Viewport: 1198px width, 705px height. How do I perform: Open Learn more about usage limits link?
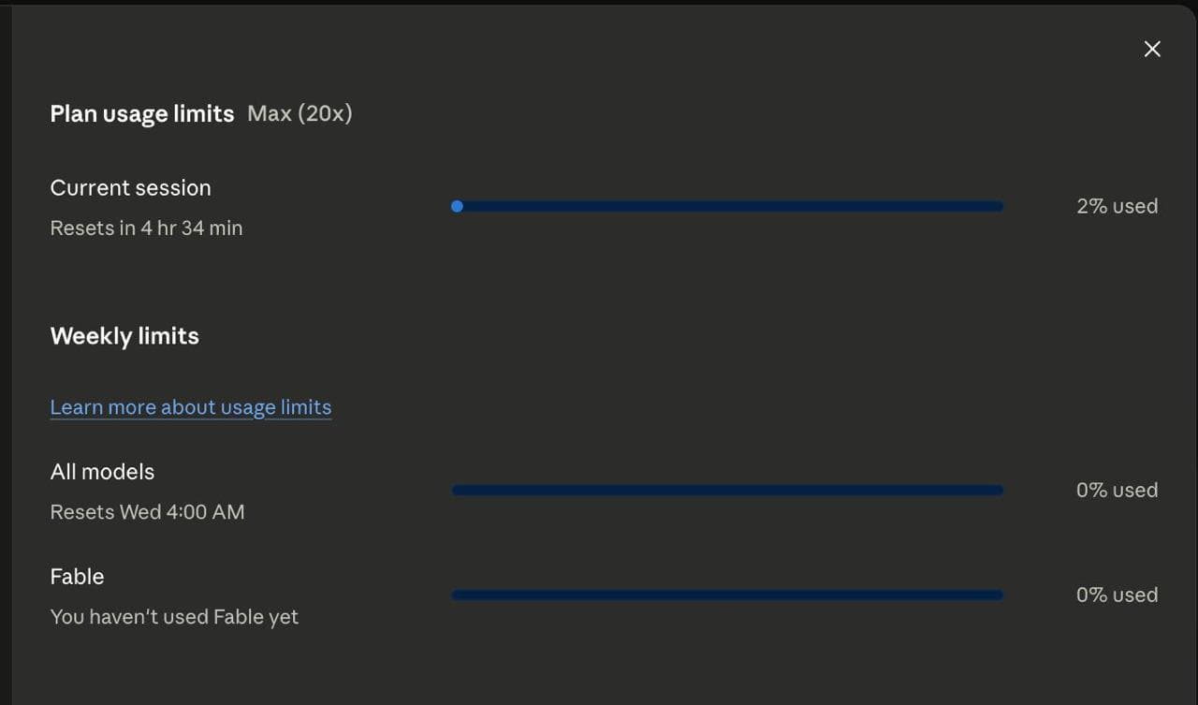(x=191, y=407)
